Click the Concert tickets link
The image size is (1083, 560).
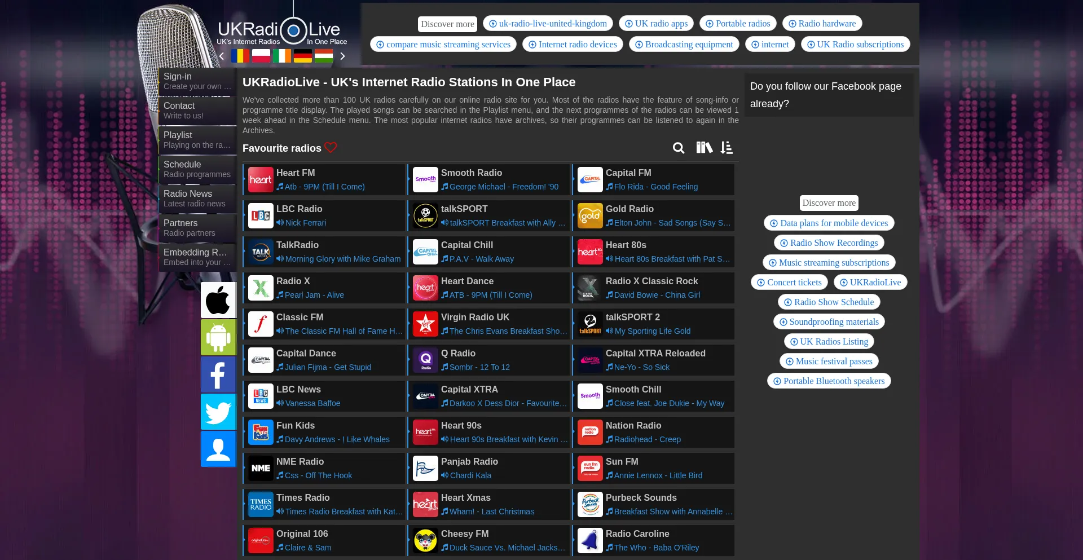point(789,283)
